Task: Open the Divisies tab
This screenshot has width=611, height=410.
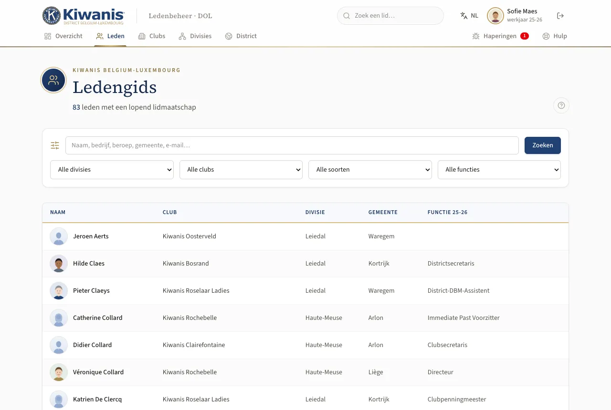Action: [195, 36]
